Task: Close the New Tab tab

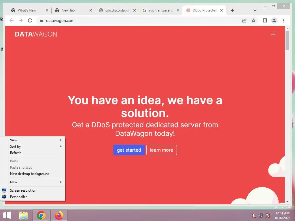Action: point(91,10)
